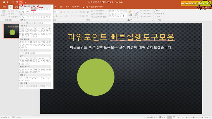Open the Customize Quick Access Toolbar dropdown
The height and width of the screenshot is (119, 212).
click(x=25, y=2)
